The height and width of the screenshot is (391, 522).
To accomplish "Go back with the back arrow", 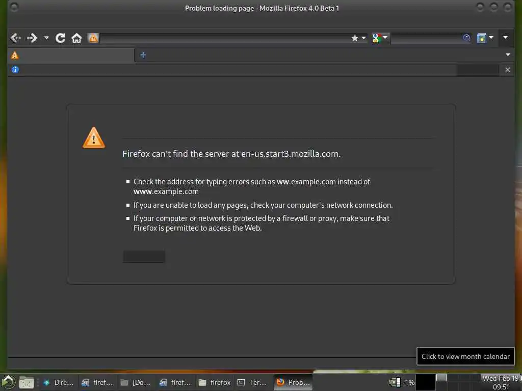I will (16, 38).
